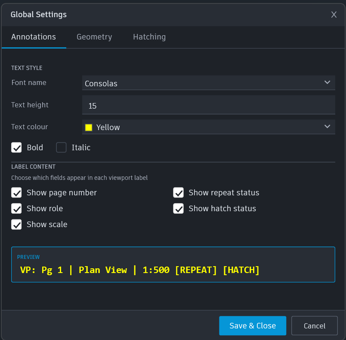This screenshot has height=340, width=346.
Task: Click the Text height label
Action: click(30, 105)
